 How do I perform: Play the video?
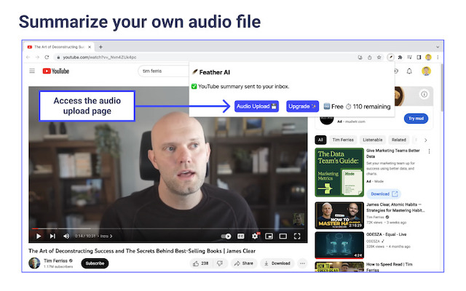click(39, 236)
